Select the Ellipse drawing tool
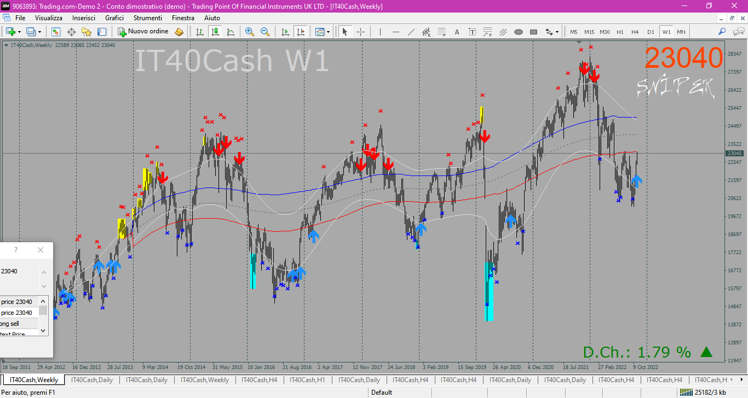748x398 pixels. [x=518, y=32]
